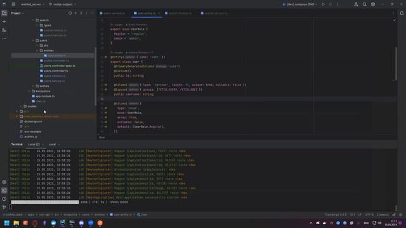Run the current configuration

(323, 4)
